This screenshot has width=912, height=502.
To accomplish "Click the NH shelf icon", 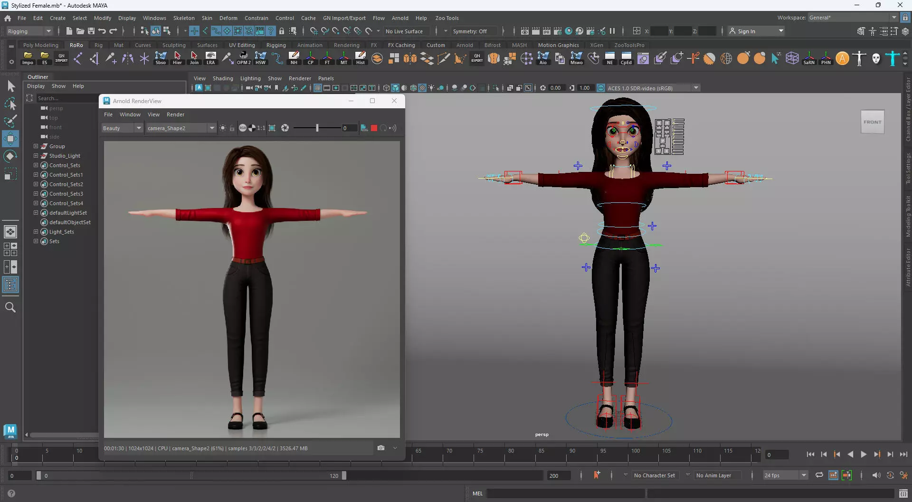I will 294,58.
